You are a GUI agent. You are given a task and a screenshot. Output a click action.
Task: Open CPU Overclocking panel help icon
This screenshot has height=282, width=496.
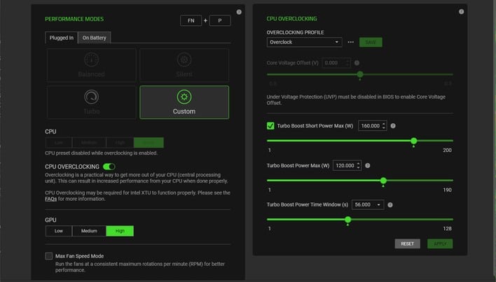[x=461, y=12]
